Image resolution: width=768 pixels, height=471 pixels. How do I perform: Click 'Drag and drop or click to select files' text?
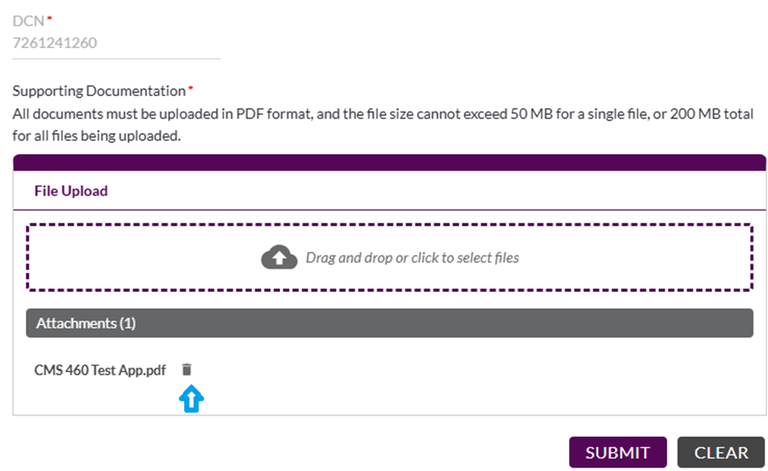tap(413, 258)
